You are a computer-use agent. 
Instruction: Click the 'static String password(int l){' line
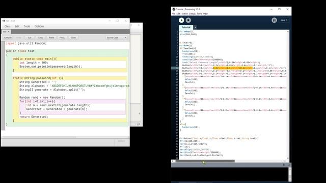[38, 78]
